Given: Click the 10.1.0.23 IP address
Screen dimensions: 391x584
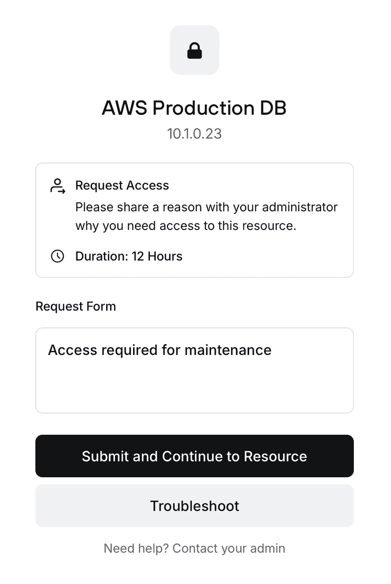Looking at the screenshot, I should [195, 134].
